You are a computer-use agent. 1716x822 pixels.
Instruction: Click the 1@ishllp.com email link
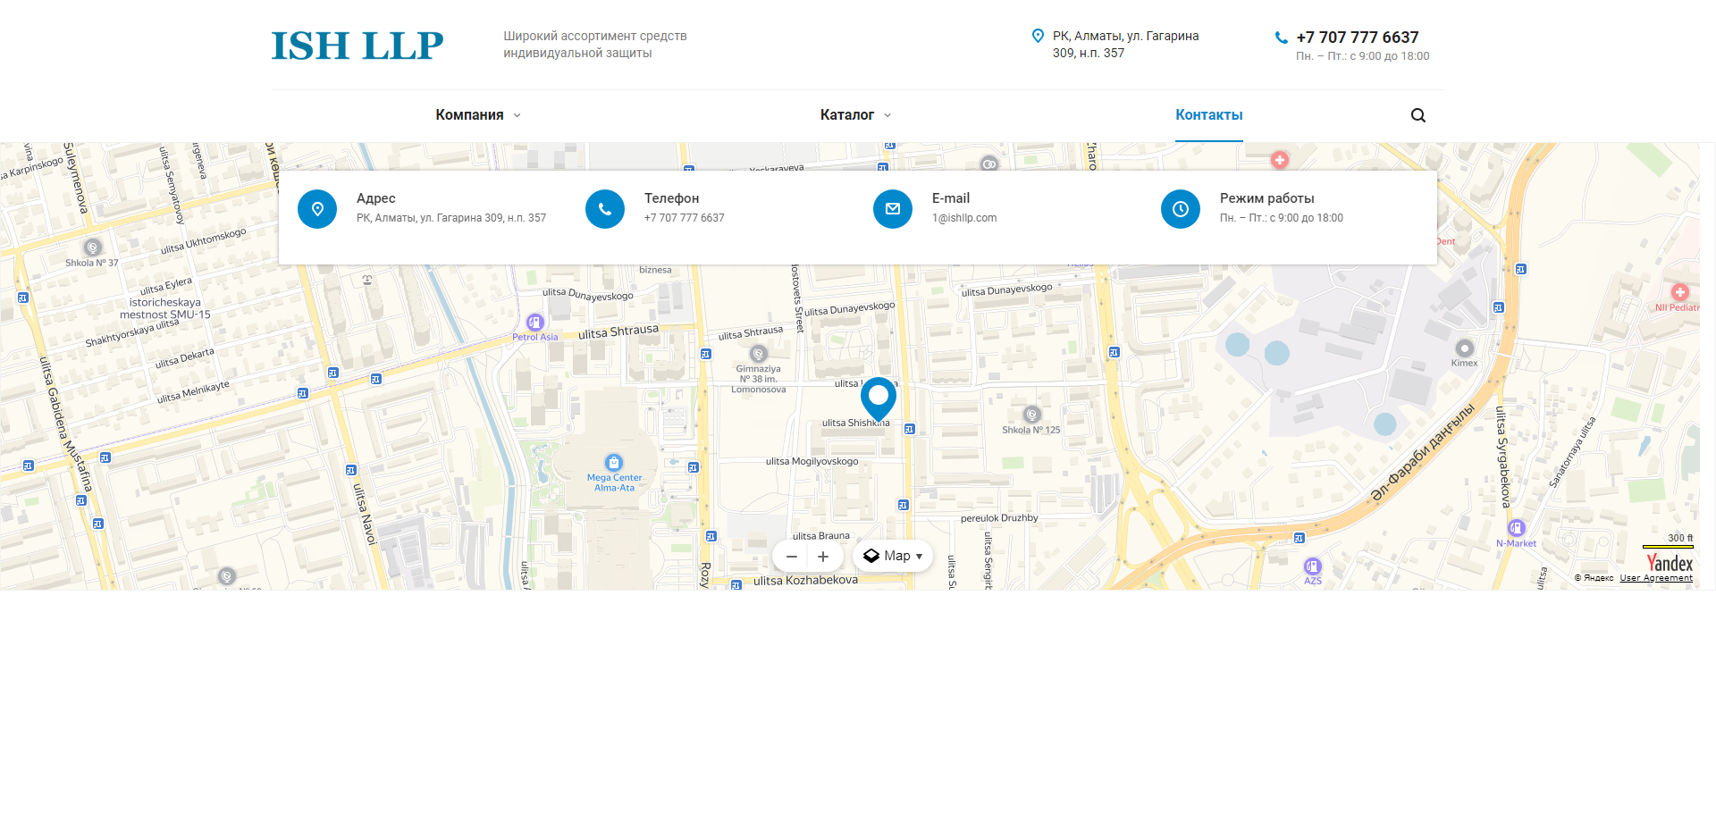click(x=964, y=218)
